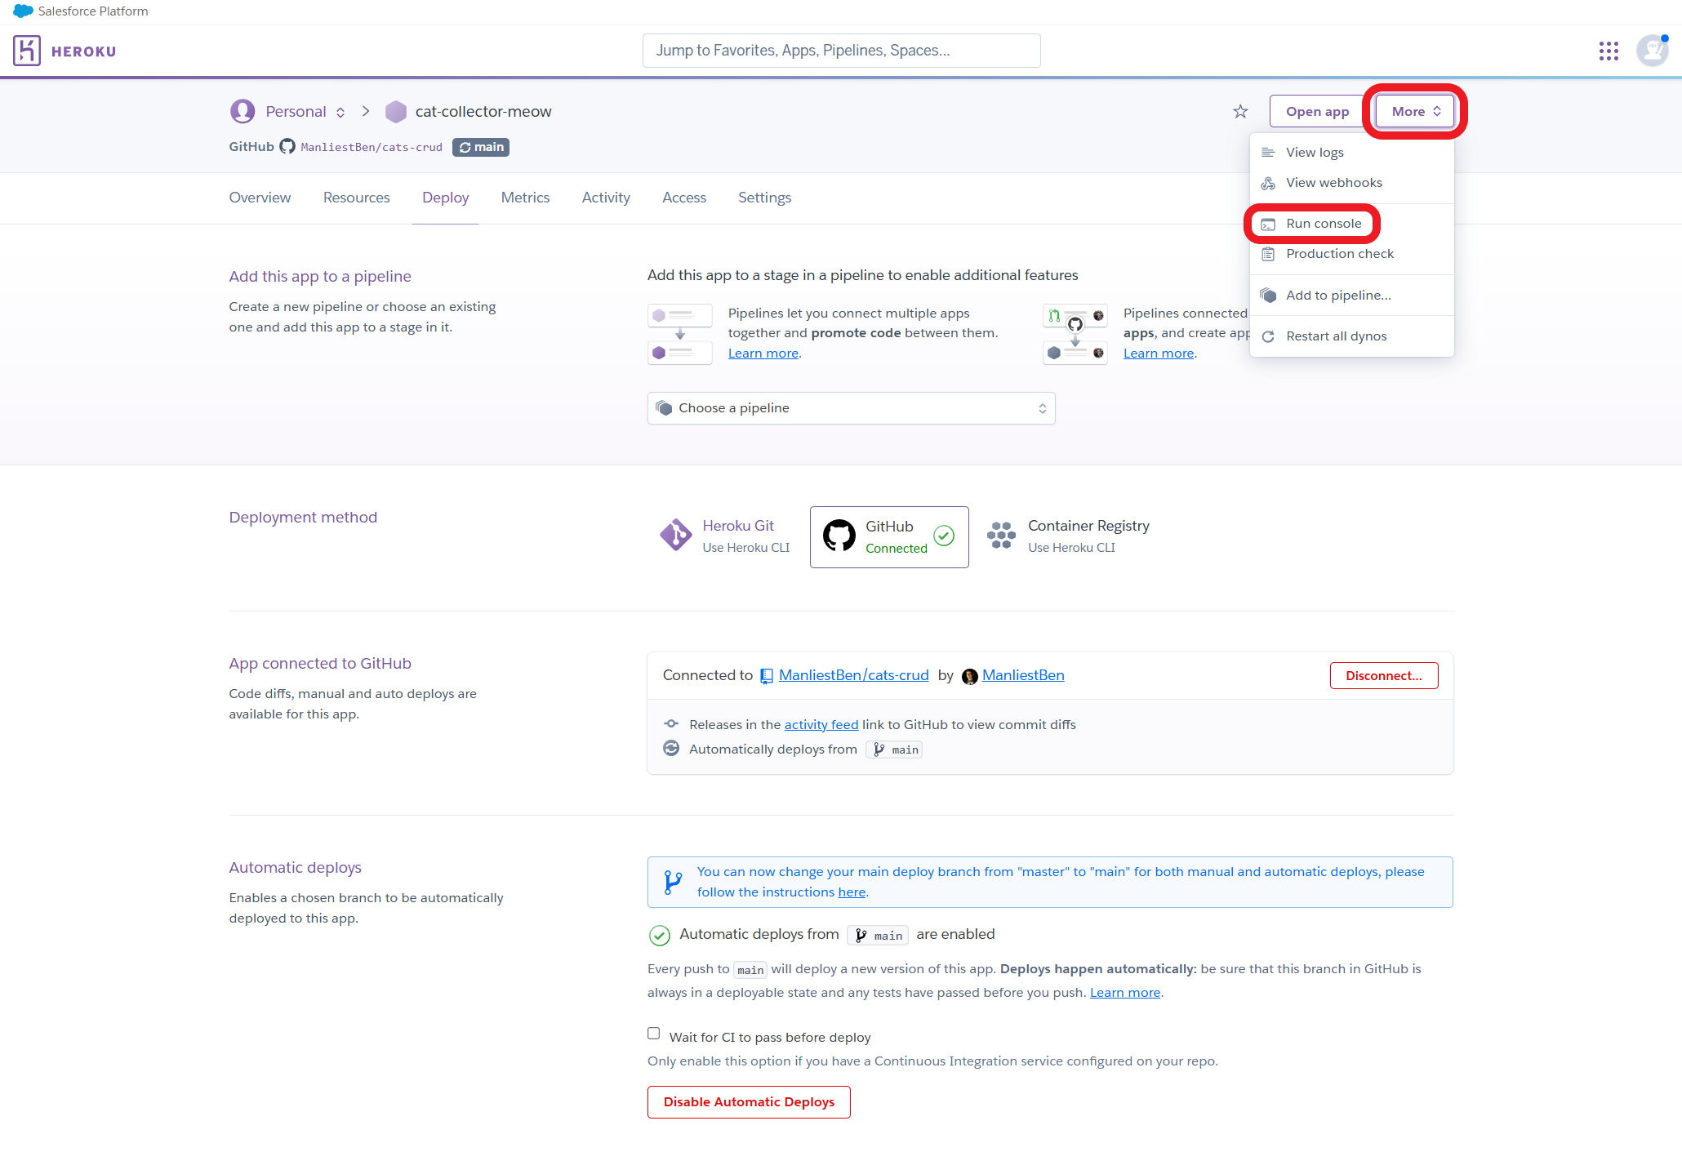Click the GitHub octocat deployment icon
1682x1152 pixels.
839,536
